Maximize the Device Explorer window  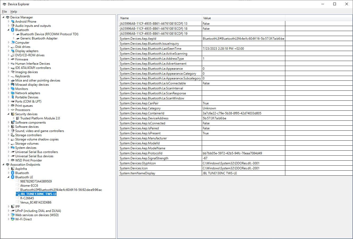click(x=335, y=4)
